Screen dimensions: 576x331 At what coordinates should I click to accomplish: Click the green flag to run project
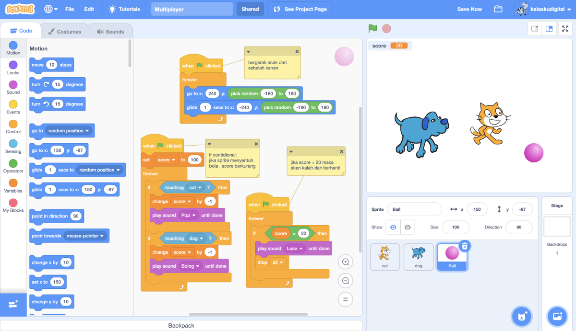pos(372,28)
